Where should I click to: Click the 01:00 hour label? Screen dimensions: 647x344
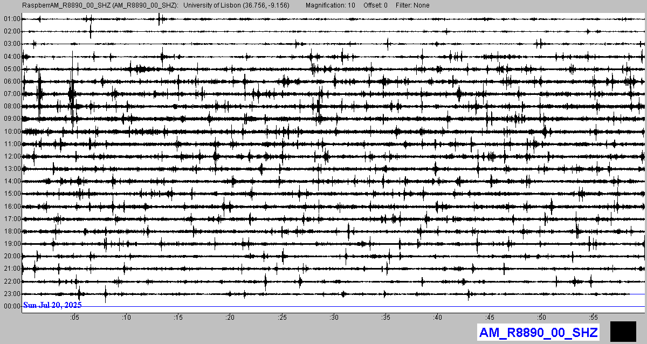pyautogui.click(x=12, y=19)
